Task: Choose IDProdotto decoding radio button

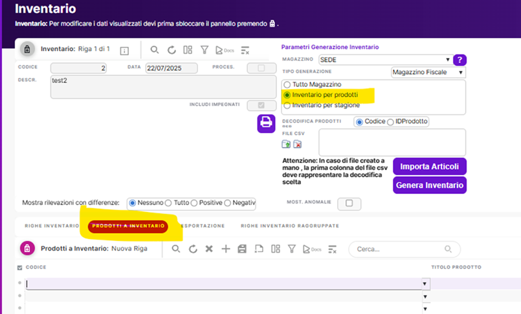Action: tap(390, 121)
